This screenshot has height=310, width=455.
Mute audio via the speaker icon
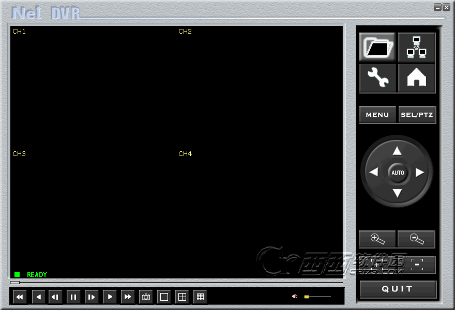point(295,297)
